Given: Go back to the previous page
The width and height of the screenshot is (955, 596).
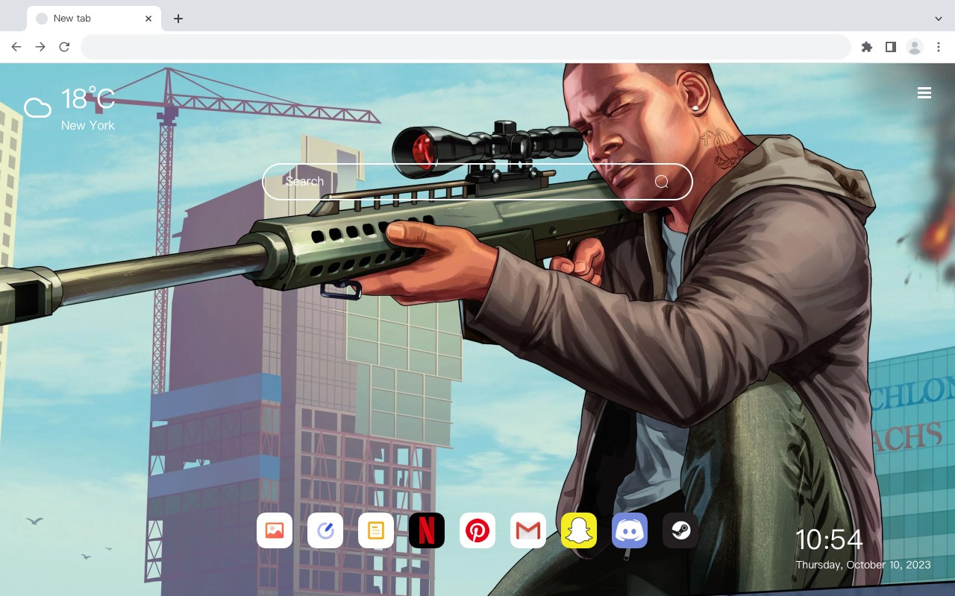Looking at the screenshot, I should pyautogui.click(x=16, y=47).
